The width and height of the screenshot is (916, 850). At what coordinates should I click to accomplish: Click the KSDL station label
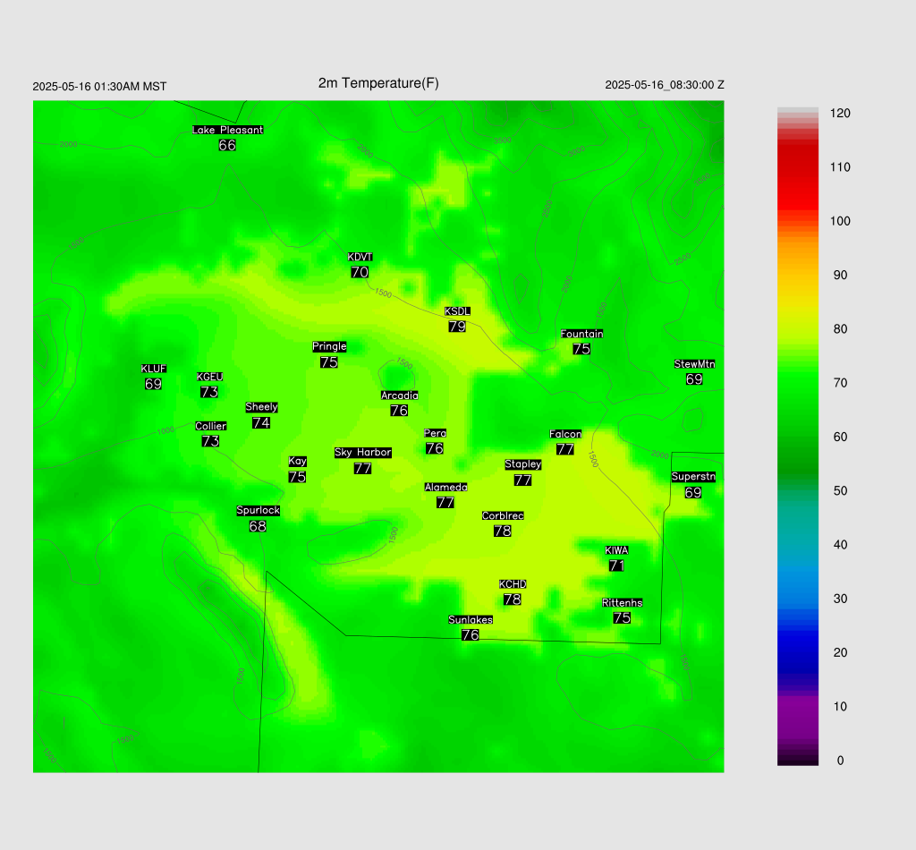point(457,311)
